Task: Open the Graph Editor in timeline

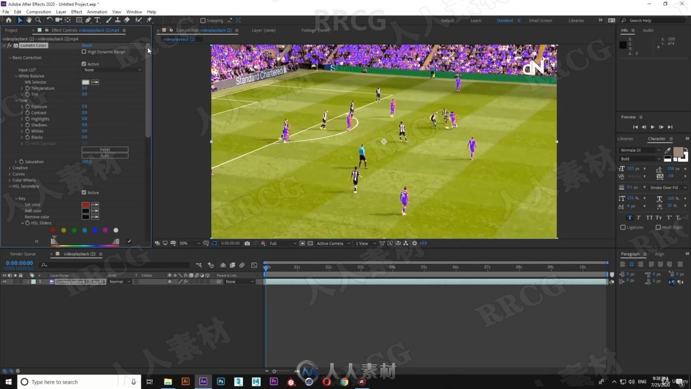Action: [254, 265]
